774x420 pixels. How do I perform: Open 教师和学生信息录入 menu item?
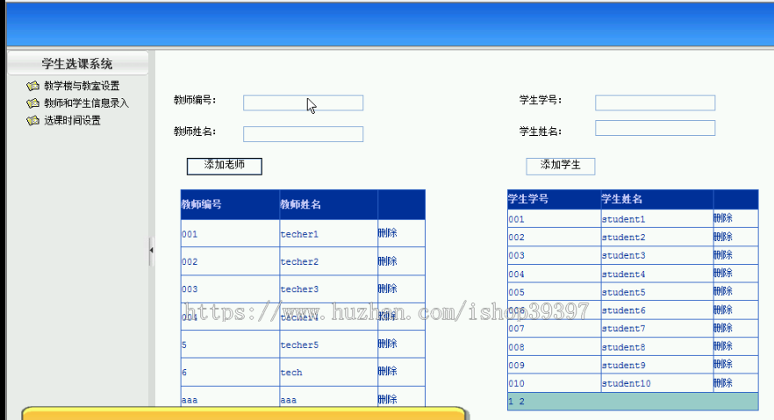[x=86, y=103]
